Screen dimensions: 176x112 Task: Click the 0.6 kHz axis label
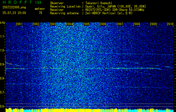(2, 106)
